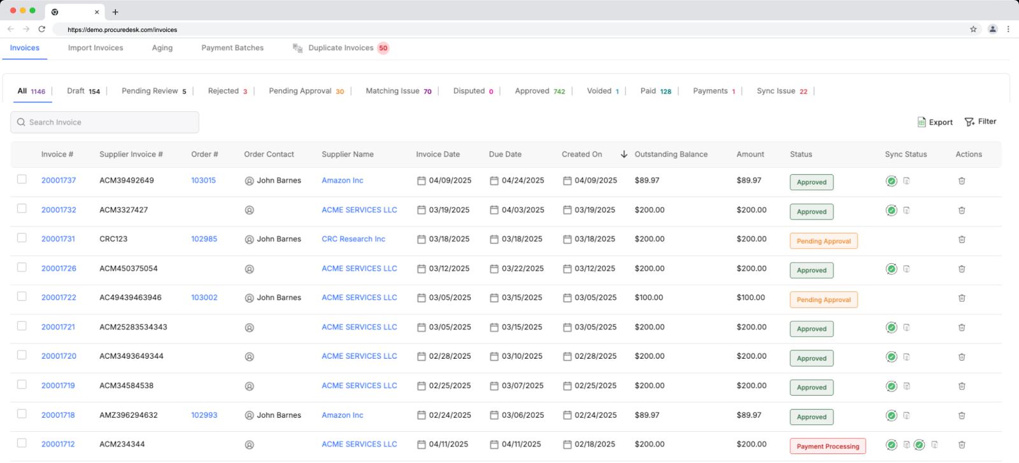This screenshot has width=1019, height=463.
Task: Select checkbox for invoice 20001720
Action: [22, 355]
